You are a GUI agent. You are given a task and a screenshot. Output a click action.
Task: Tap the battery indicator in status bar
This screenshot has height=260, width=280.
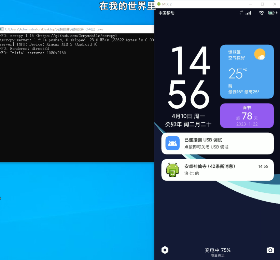pyautogui.click(x=272, y=13)
